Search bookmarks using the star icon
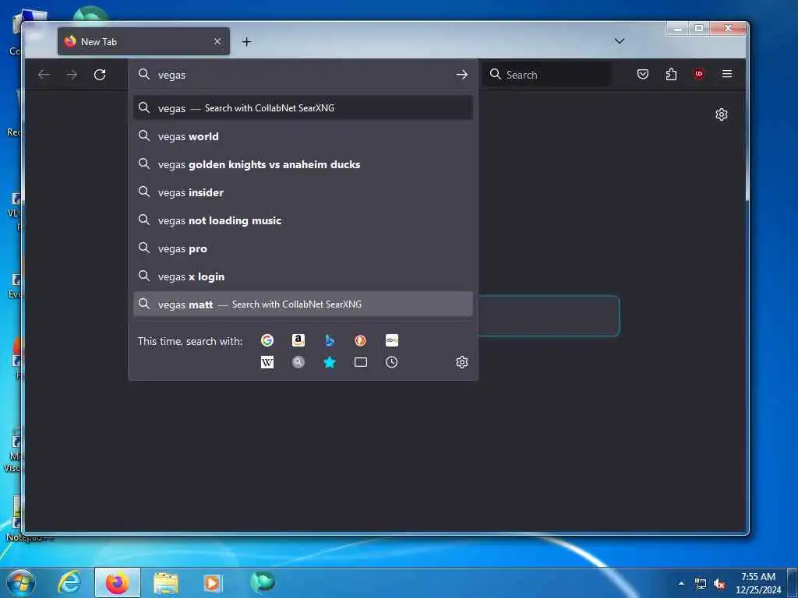This screenshot has height=598, width=798. (x=330, y=362)
